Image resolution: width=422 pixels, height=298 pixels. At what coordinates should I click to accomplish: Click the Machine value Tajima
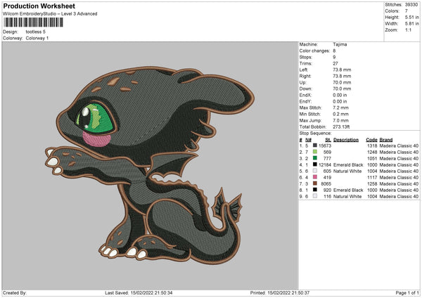click(340, 44)
